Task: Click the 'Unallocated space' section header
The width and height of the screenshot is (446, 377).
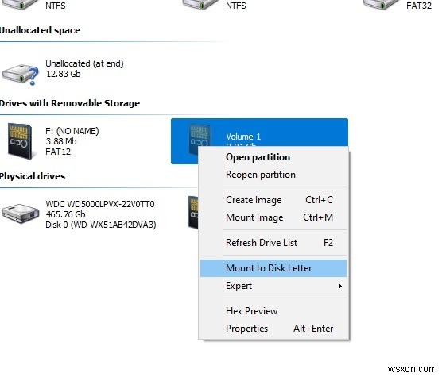Action: (40, 30)
